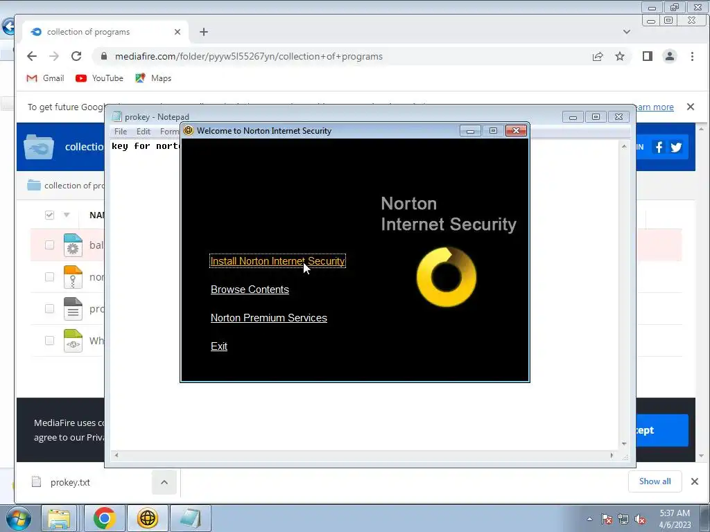
Task: Check the fourth file row checkbox
Action: 49,341
